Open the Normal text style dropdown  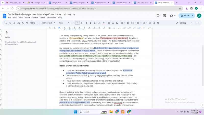tap(48, 23)
